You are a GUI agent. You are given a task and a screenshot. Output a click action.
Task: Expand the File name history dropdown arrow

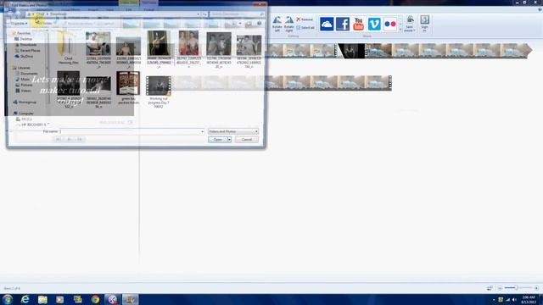[202, 131]
